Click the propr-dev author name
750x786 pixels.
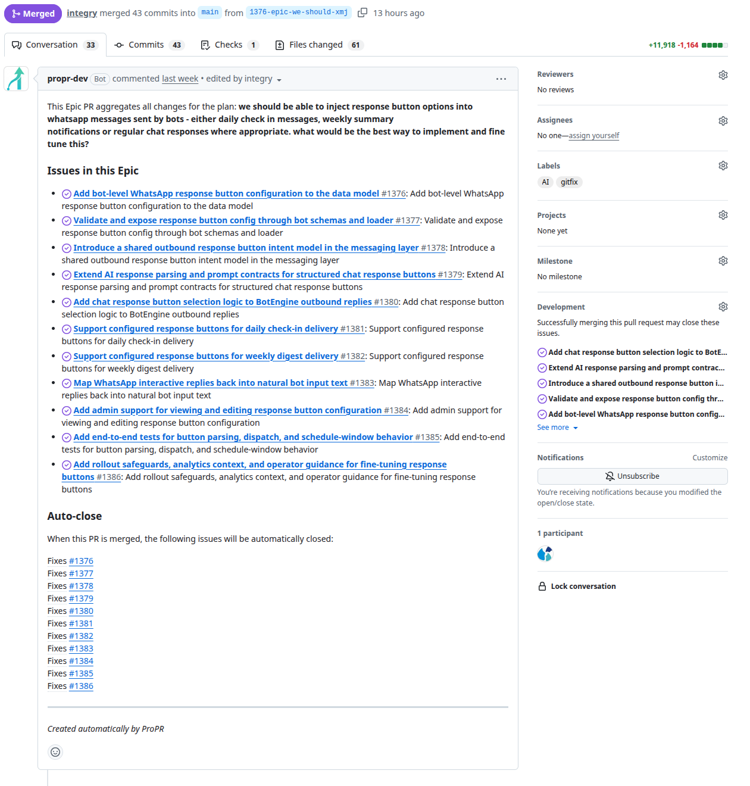point(67,79)
